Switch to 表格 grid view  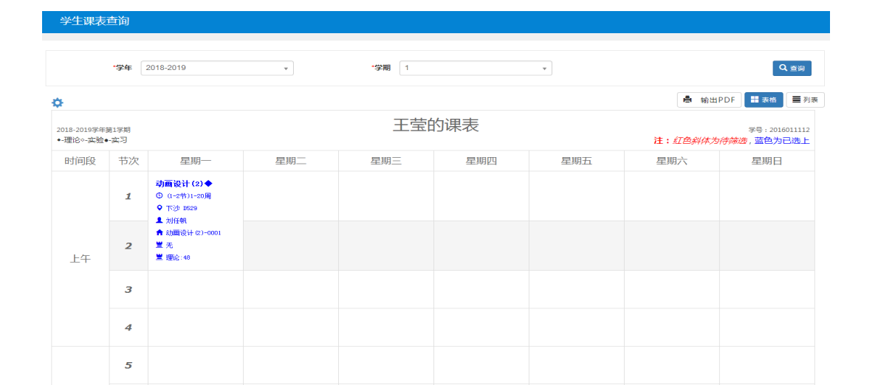click(x=764, y=100)
